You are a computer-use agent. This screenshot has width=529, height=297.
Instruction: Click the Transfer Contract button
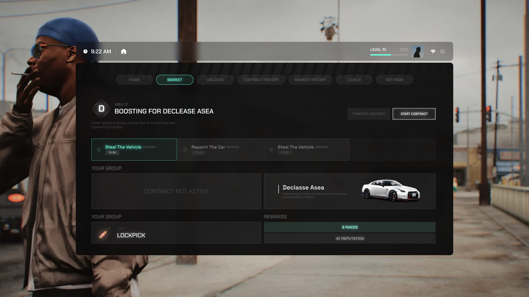click(x=369, y=114)
